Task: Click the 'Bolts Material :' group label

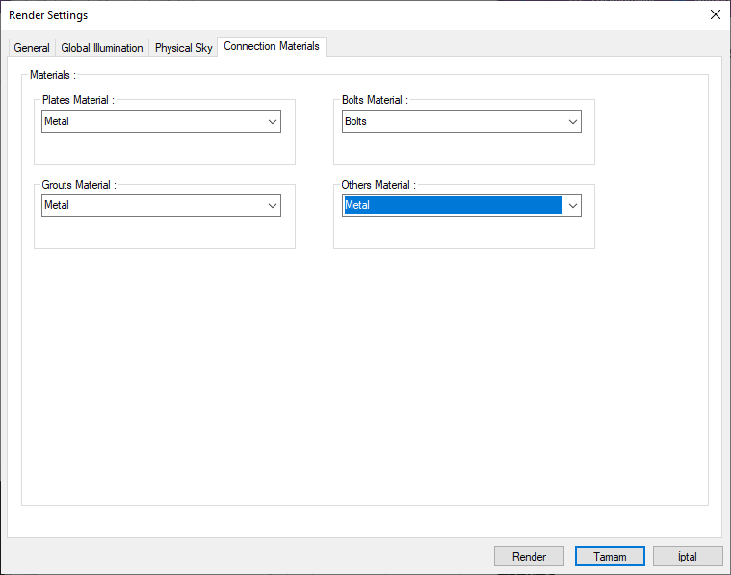Action: click(375, 100)
